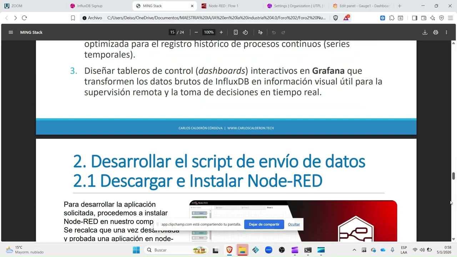This screenshot has height=257, width=457.
Task: Open a new browser tab
Action: point(400,6)
